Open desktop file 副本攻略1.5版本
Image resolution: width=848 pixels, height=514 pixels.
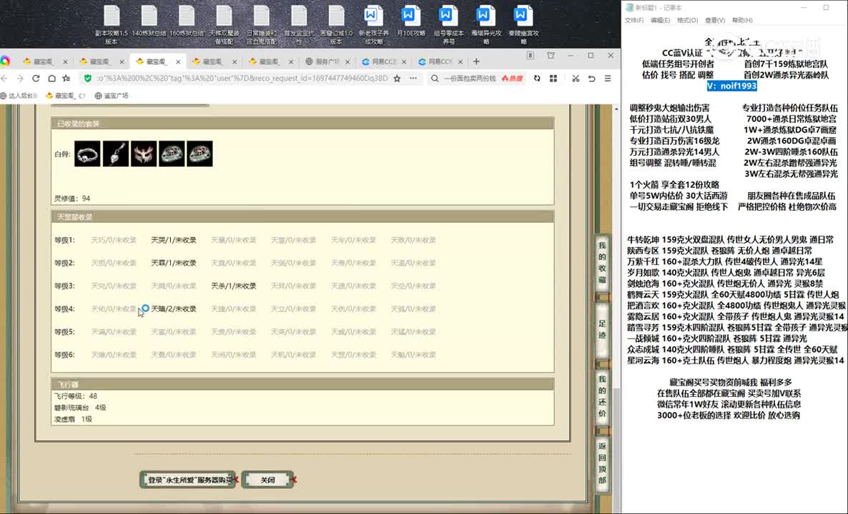pyautogui.click(x=112, y=25)
